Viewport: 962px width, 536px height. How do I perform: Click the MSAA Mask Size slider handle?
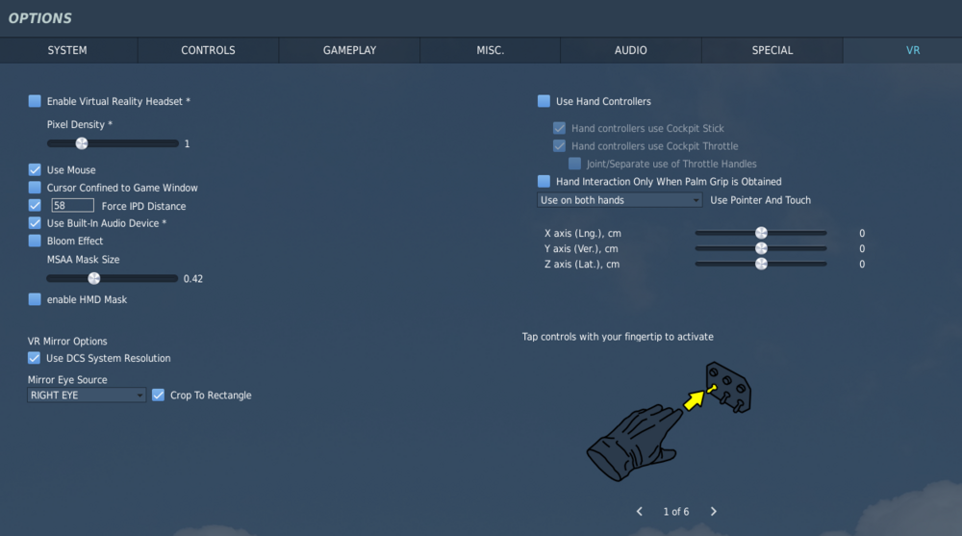94,279
